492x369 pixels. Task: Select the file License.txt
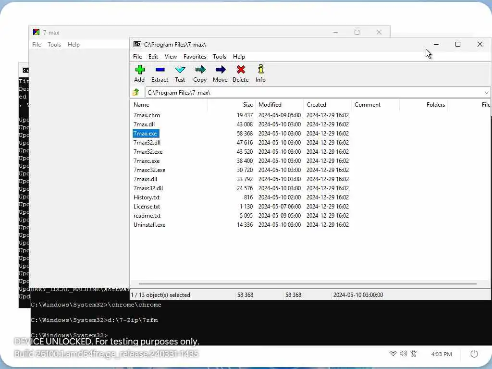(147, 207)
